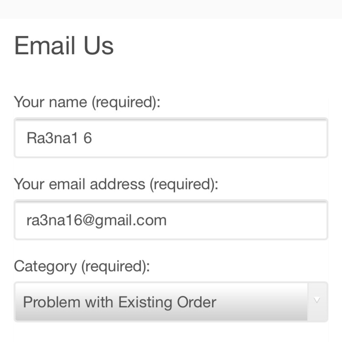
Task: Click the 'Category (required)' label
Action: [x=82, y=266]
